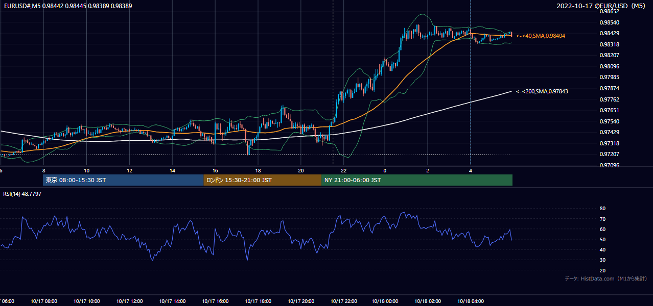Screen dimensions: 653x306
Task: Click the 0.98096 price axis label
Action: (x=609, y=66)
